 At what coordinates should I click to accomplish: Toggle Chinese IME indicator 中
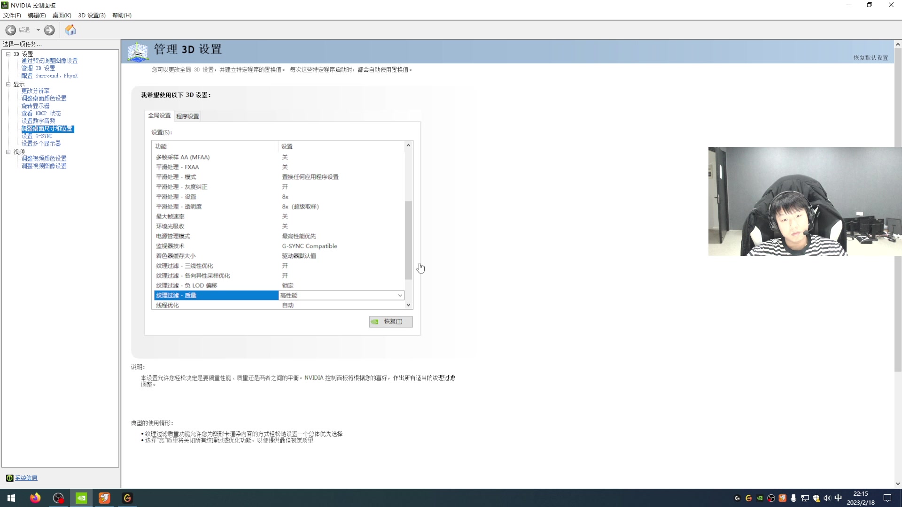point(838,498)
